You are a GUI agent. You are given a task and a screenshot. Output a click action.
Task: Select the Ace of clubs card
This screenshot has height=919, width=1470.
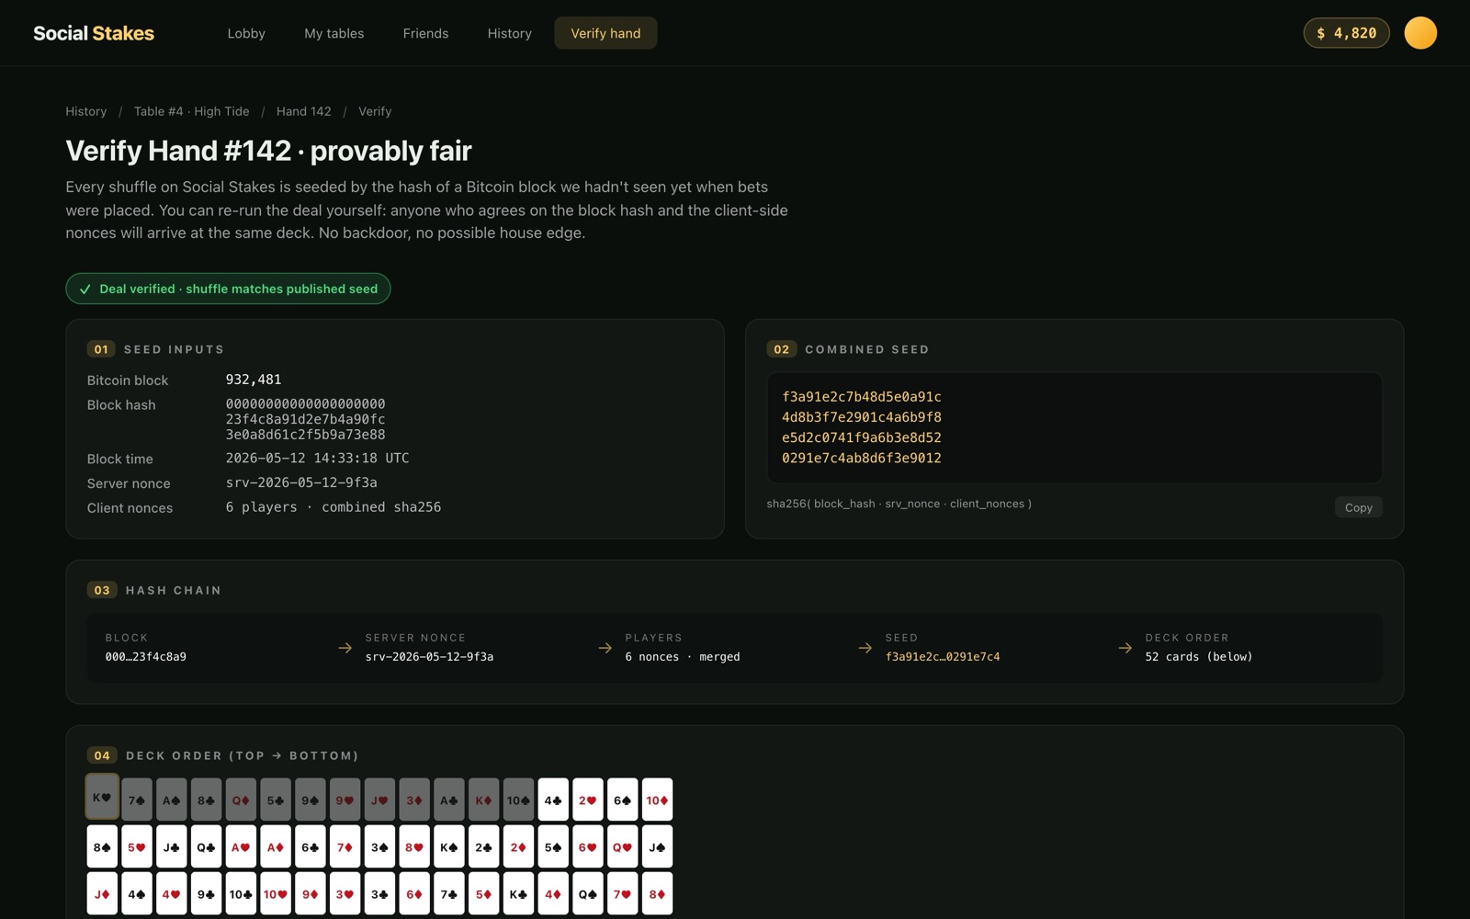click(x=449, y=800)
